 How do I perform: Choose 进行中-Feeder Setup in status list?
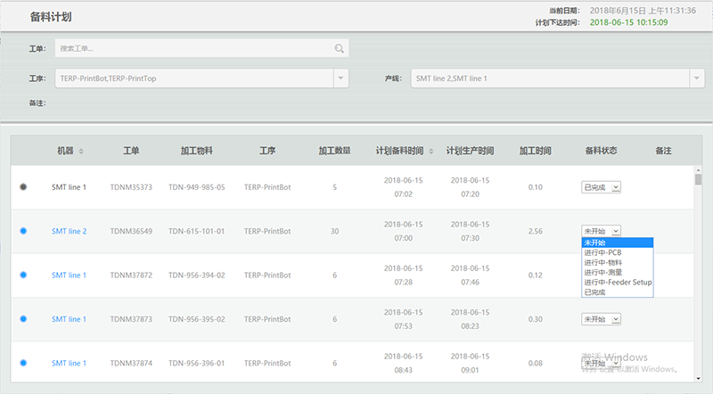pos(617,283)
